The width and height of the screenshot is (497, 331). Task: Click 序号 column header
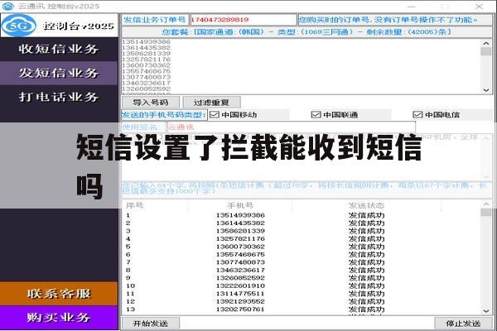click(135, 205)
